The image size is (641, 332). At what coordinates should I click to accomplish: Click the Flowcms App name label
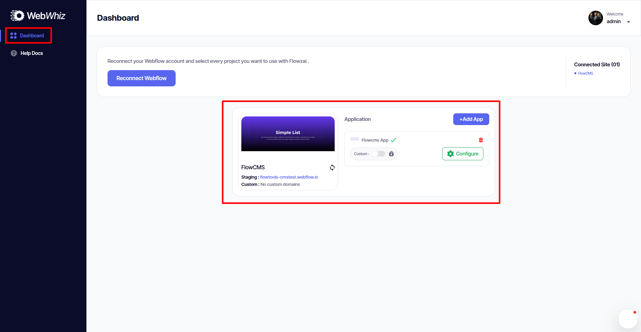tap(375, 140)
